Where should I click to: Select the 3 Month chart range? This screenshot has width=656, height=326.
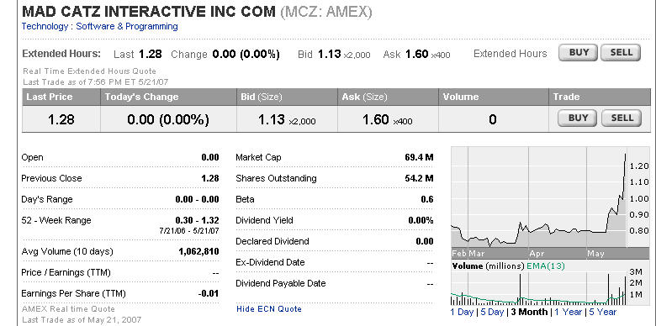[529, 312]
